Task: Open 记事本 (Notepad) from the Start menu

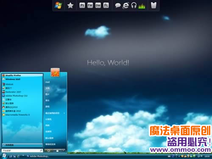Action: point(22,100)
